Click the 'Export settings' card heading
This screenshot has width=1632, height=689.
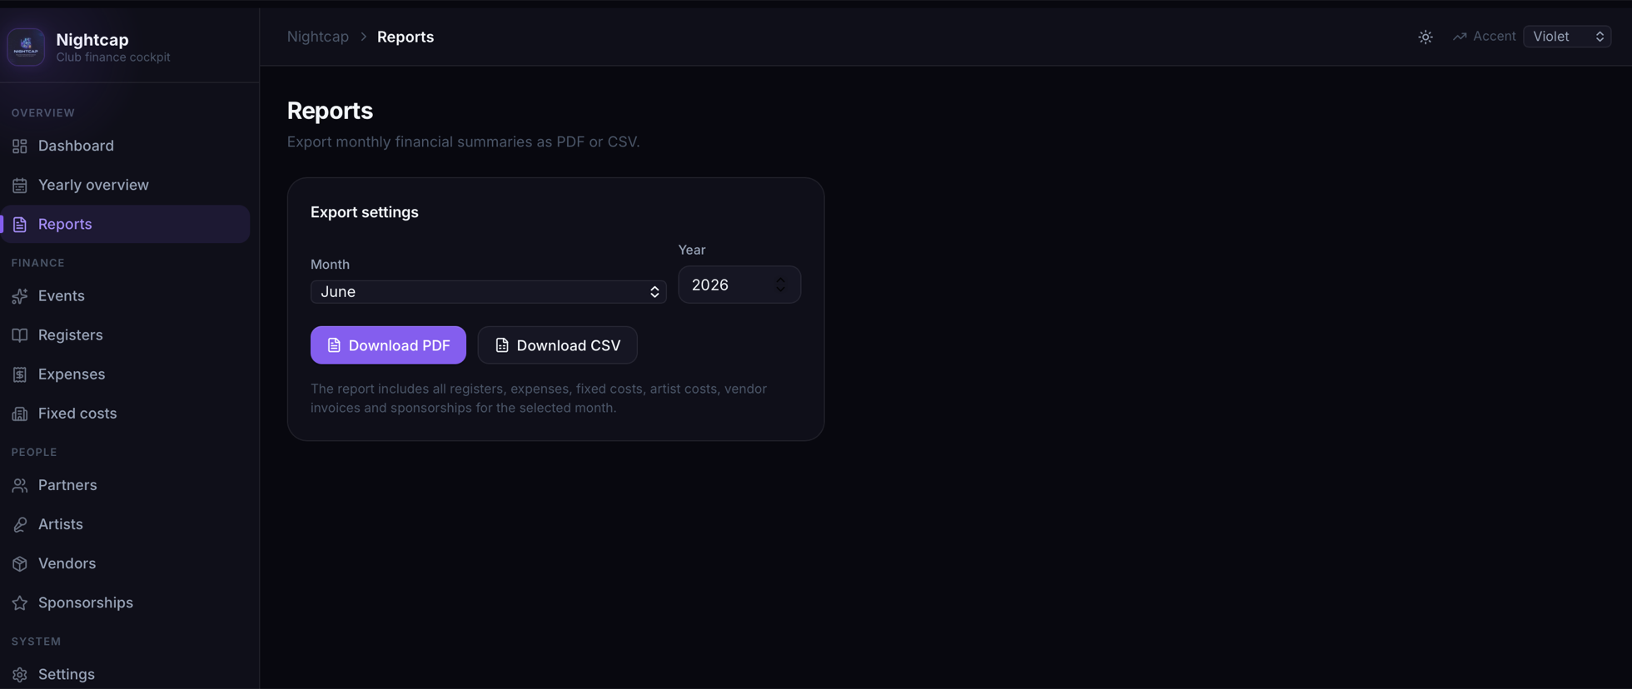[x=365, y=212]
